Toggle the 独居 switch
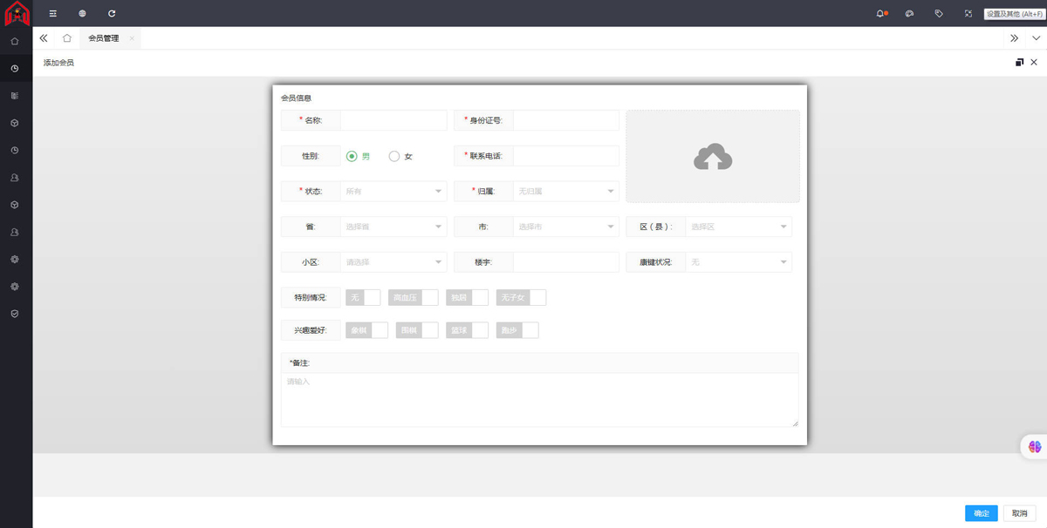 click(x=467, y=298)
